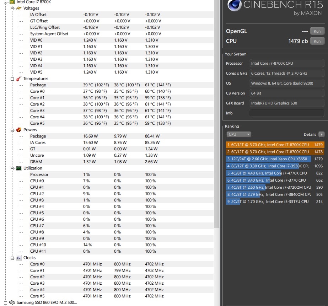
Task: Click the Info input field in Cinebench
Action: (x=286, y=113)
